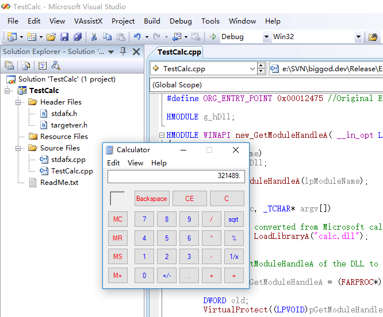The width and height of the screenshot is (383, 317).
Task: Click the percent button on Calculator
Action: coord(234,238)
